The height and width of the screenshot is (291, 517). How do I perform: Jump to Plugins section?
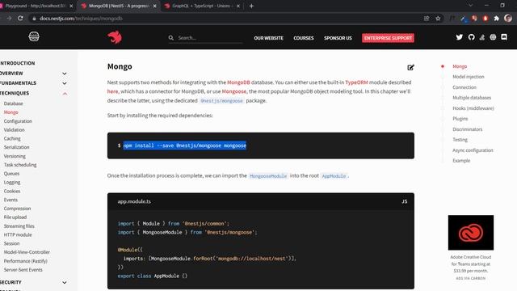[x=460, y=119]
